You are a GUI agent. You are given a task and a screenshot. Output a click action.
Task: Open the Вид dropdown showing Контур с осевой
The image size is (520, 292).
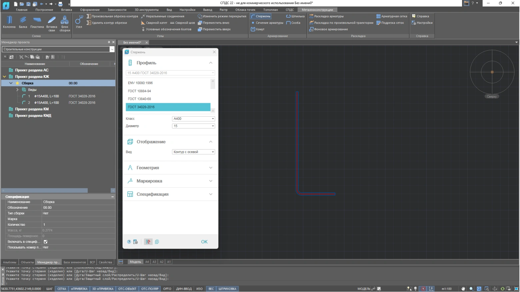[x=193, y=152]
